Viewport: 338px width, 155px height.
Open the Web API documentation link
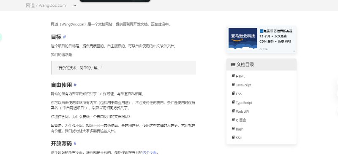coord(243,112)
